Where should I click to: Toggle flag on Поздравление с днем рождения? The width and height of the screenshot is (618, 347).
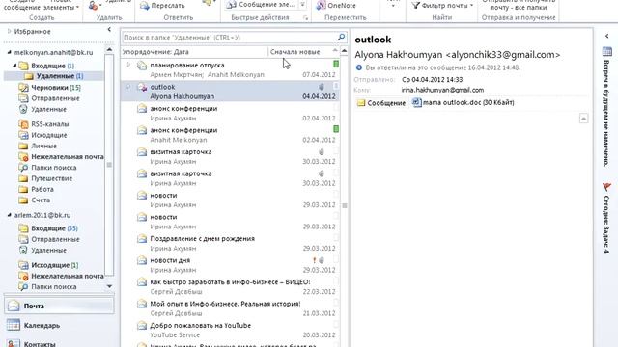(336, 238)
